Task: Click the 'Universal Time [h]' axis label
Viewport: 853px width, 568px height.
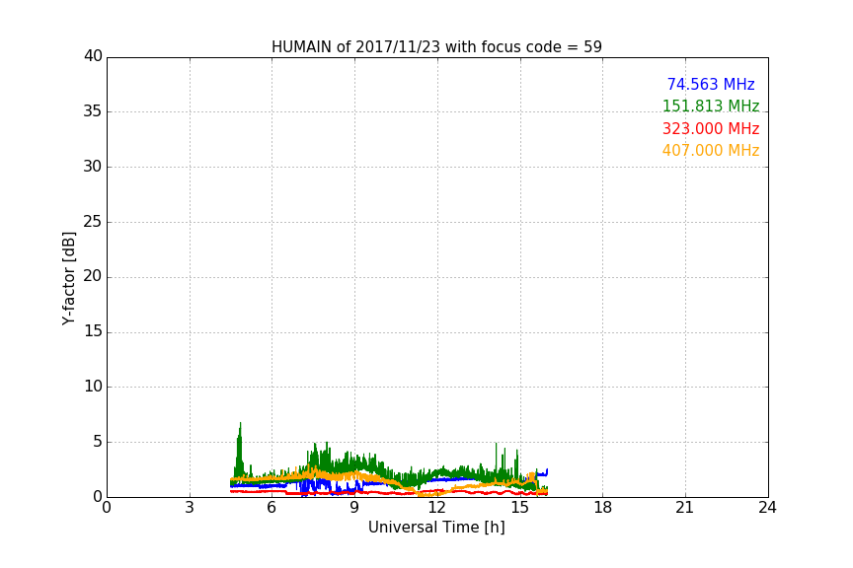Action: [x=436, y=528]
